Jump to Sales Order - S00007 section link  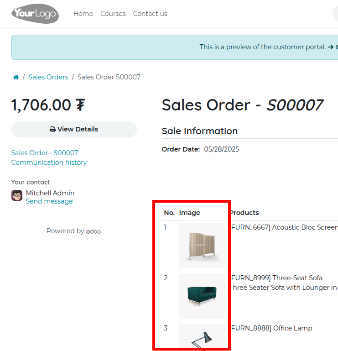click(45, 153)
